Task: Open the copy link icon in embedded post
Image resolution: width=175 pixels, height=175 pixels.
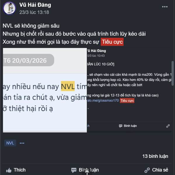Action: point(168,126)
